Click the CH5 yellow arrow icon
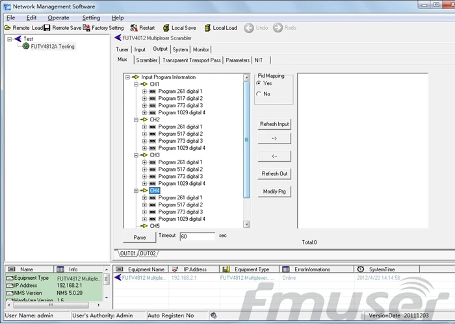 pyautogui.click(x=144, y=226)
